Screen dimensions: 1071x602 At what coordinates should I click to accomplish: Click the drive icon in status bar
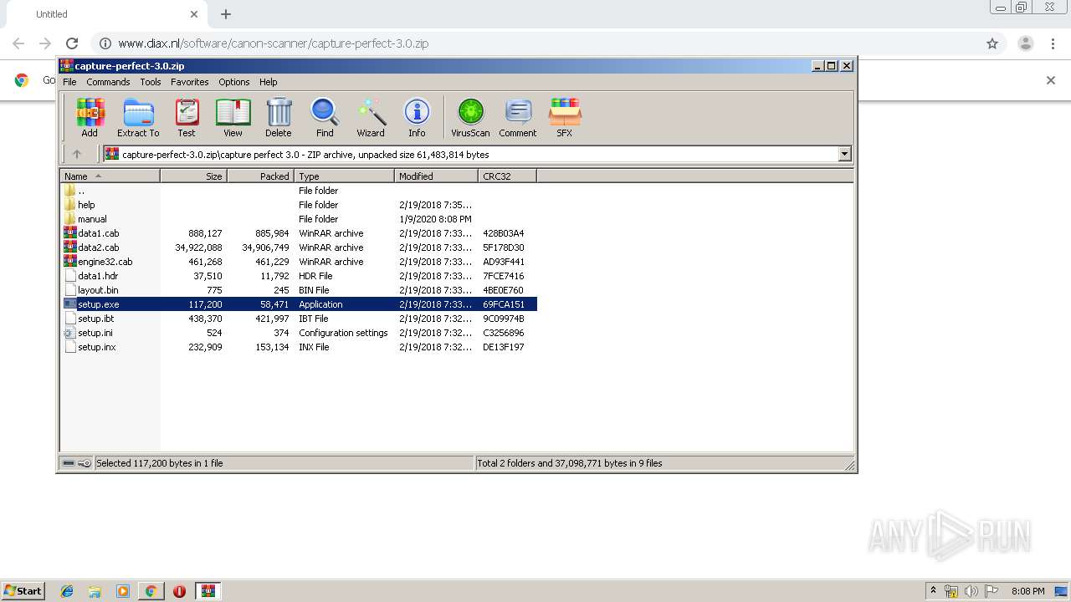pos(69,463)
